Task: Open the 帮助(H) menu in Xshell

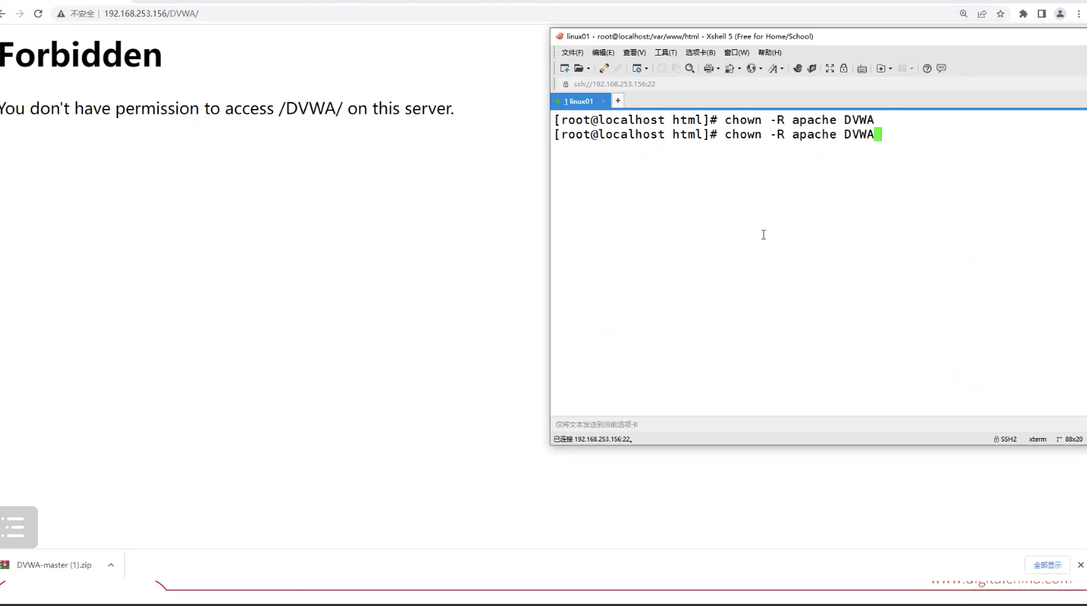Action: click(770, 53)
